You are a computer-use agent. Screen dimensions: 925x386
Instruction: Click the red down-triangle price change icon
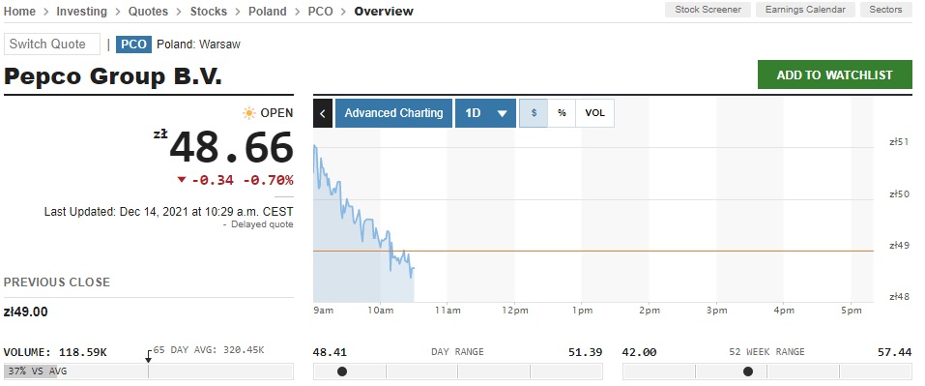click(182, 179)
